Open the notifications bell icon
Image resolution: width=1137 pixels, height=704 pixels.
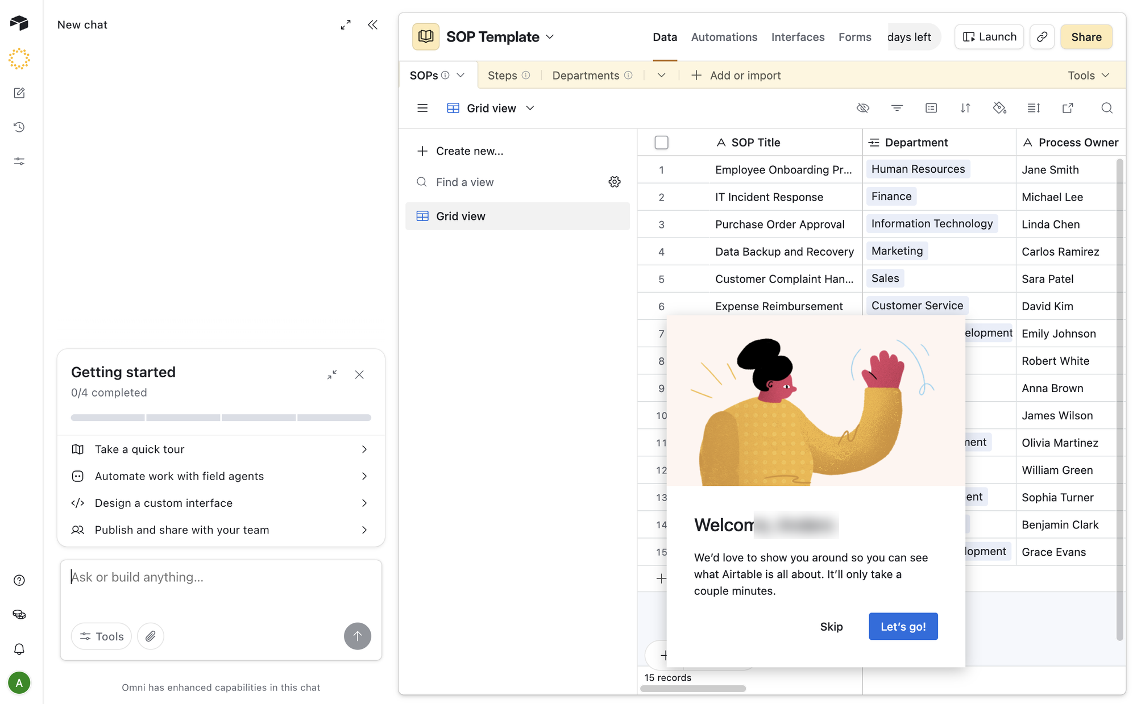(x=19, y=649)
